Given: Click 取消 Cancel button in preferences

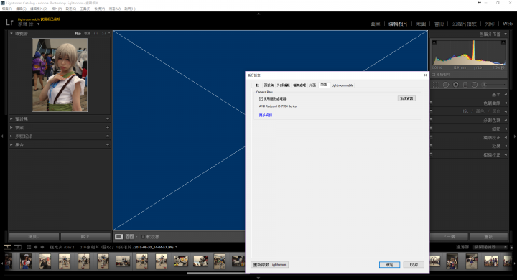Looking at the screenshot, I should [414, 265].
